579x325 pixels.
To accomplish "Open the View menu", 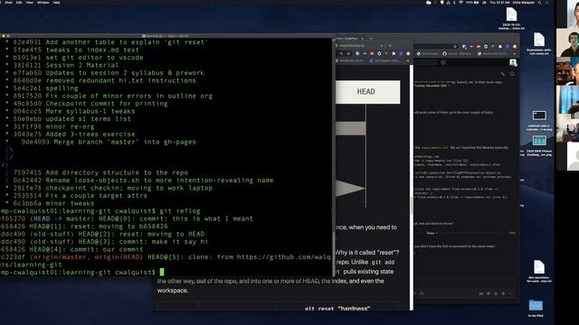I will coord(30,2).
